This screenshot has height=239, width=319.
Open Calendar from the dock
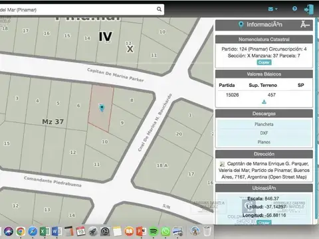point(81,232)
